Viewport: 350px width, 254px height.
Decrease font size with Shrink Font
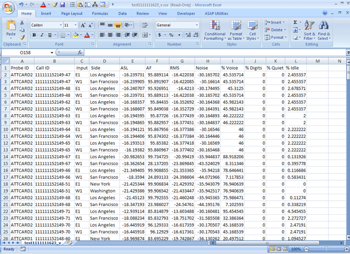pyautogui.click(x=90, y=25)
